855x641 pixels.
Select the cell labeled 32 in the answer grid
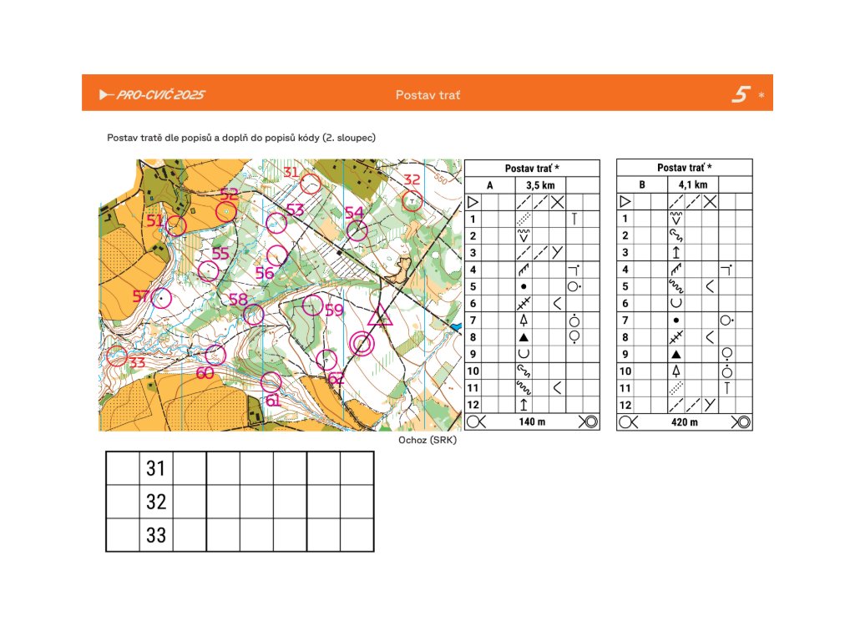(156, 502)
